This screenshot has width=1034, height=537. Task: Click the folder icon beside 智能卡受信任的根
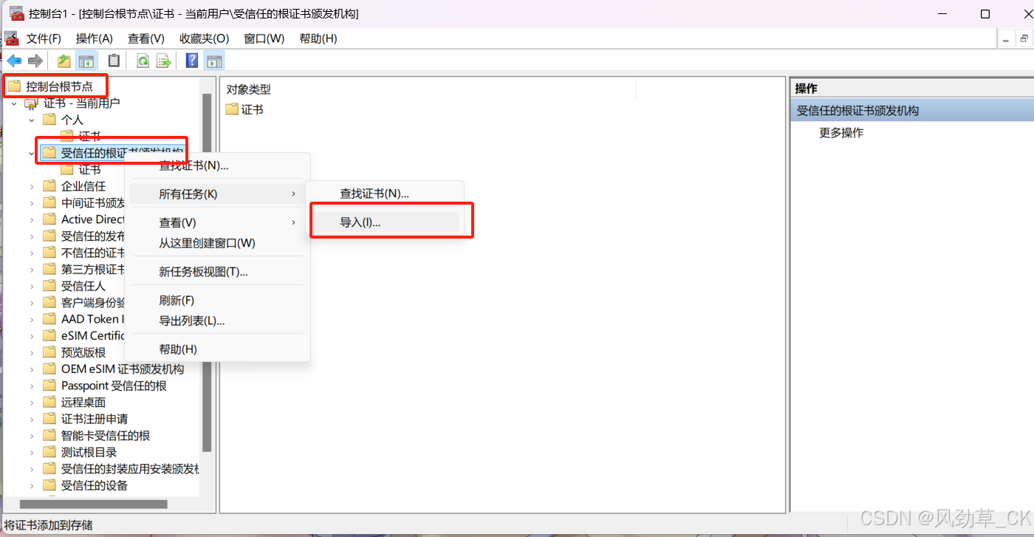[49, 436]
